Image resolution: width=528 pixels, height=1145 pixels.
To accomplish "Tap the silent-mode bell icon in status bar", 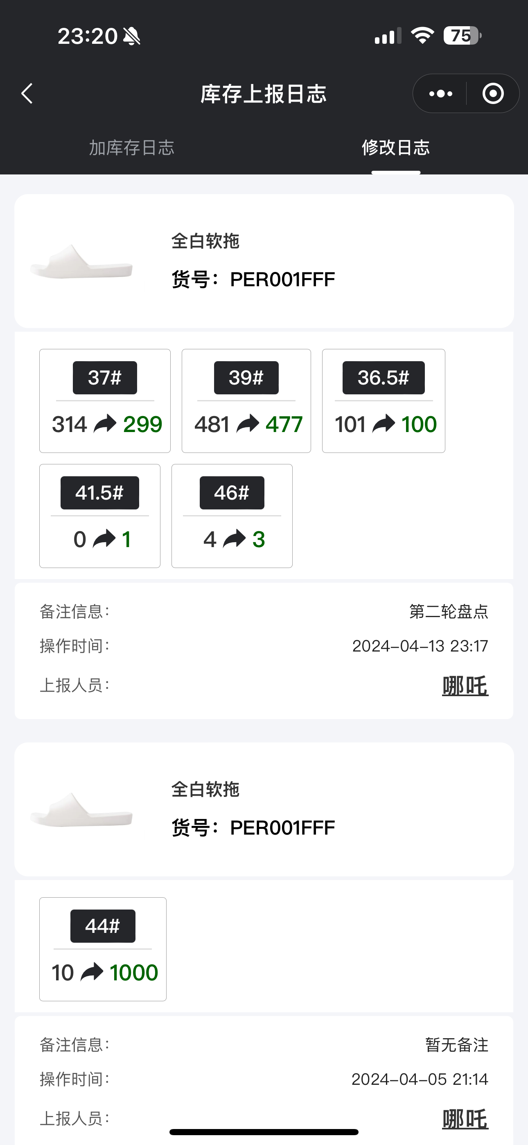I will click(x=132, y=36).
